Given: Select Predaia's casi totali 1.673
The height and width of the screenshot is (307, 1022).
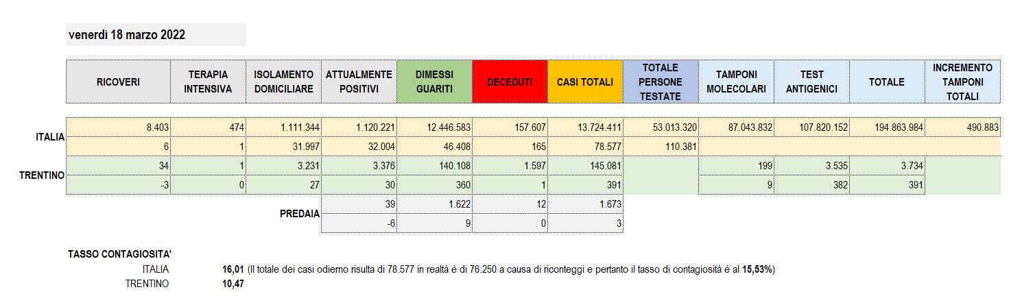Looking at the screenshot, I should click(x=585, y=204).
